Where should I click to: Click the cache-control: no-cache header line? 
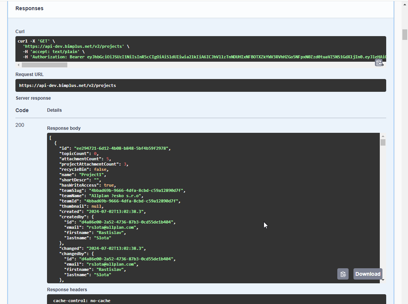coord(82,301)
